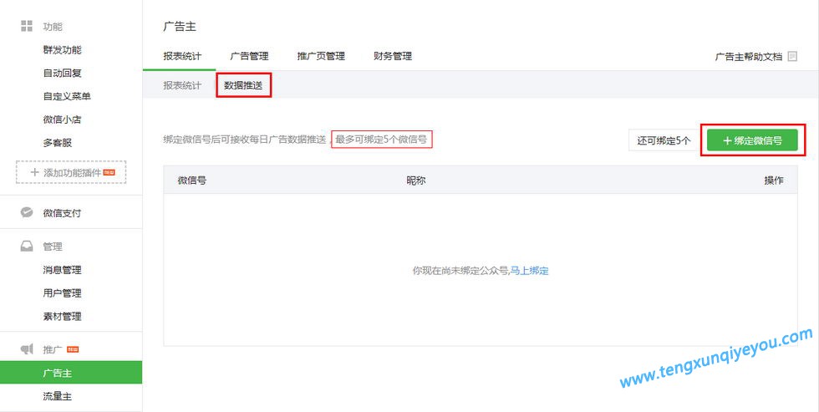Switch to 财务管理 tab
This screenshot has width=819, height=412.
(x=393, y=56)
